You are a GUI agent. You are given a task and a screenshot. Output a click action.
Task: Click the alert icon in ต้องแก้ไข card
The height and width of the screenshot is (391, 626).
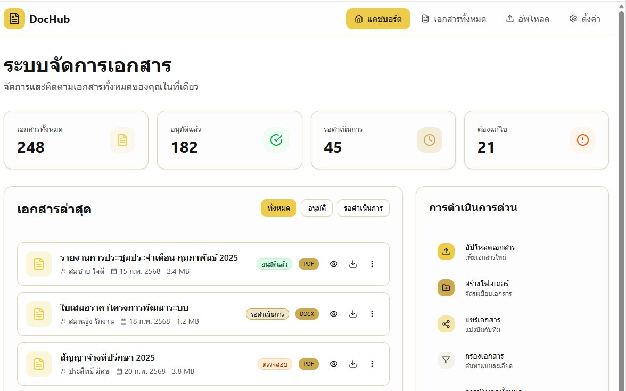tap(583, 140)
